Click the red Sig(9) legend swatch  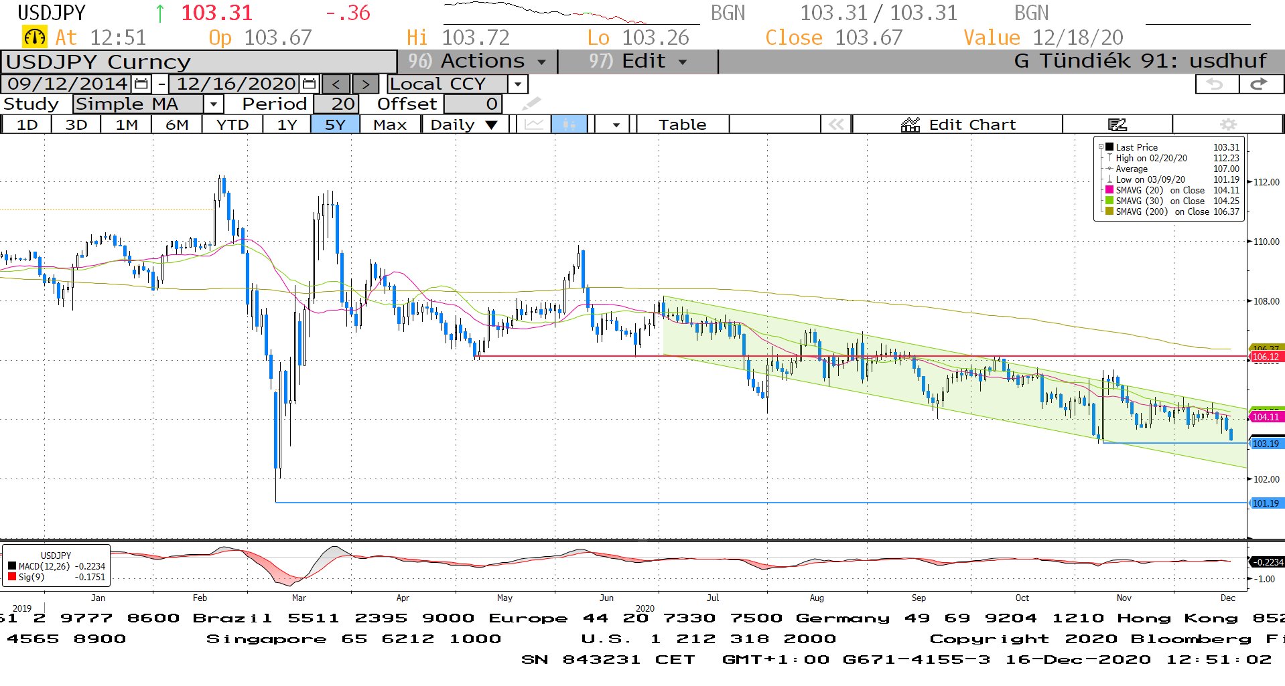pyautogui.click(x=12, y=577)
